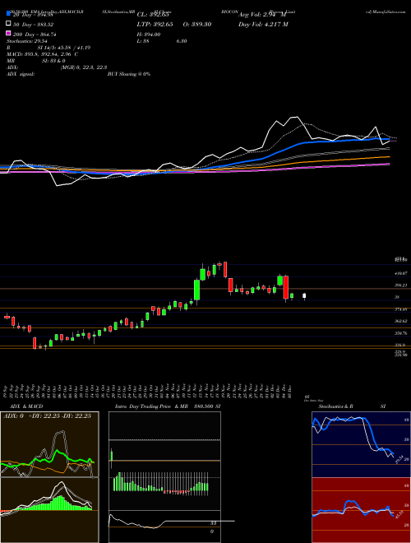Open the ADX indicator sub-chart
The image size is (411, 543).
49,444
